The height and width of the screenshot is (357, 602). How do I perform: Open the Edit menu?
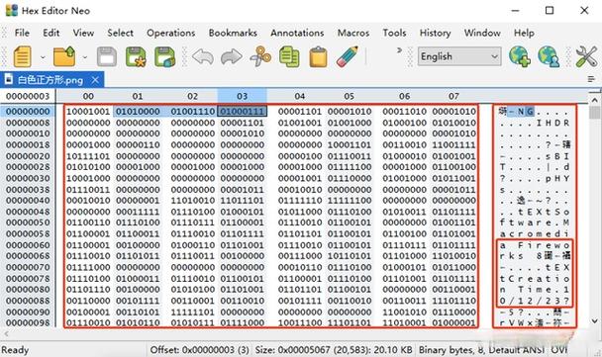pyautogui.click(x=51, y=33)
